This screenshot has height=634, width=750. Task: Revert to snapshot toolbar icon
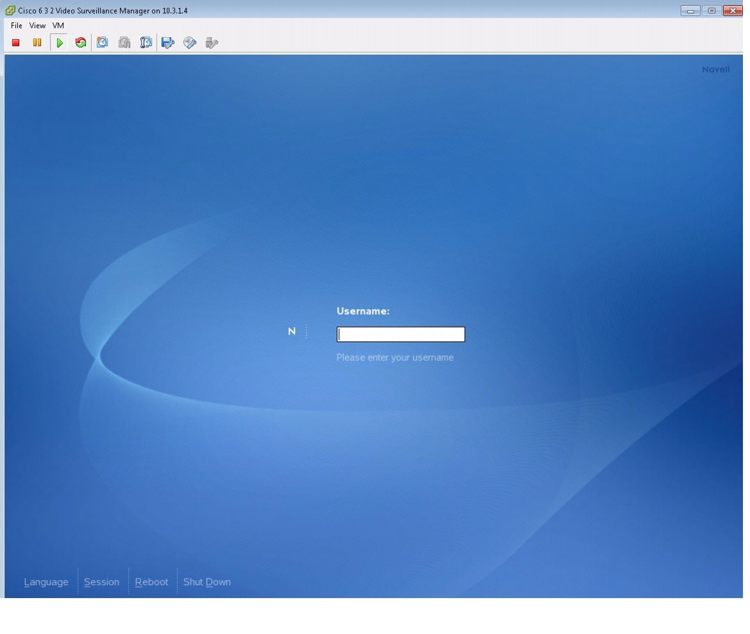[x=124, y=42]
